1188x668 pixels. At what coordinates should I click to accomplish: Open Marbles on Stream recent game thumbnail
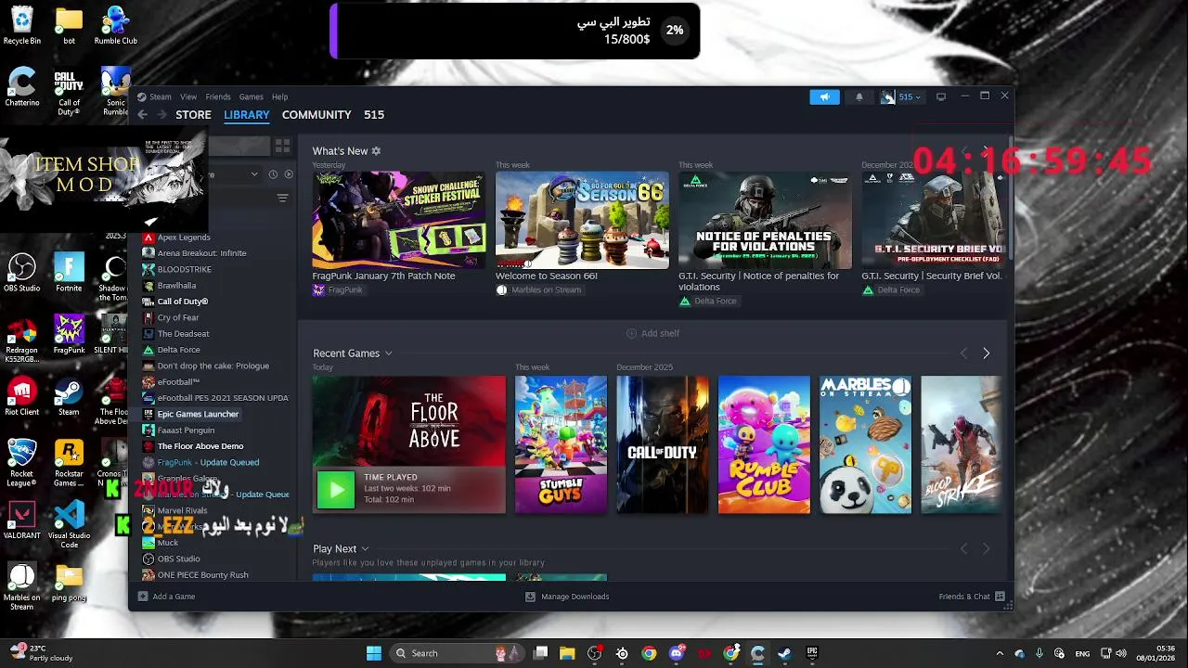click(865, 444)
